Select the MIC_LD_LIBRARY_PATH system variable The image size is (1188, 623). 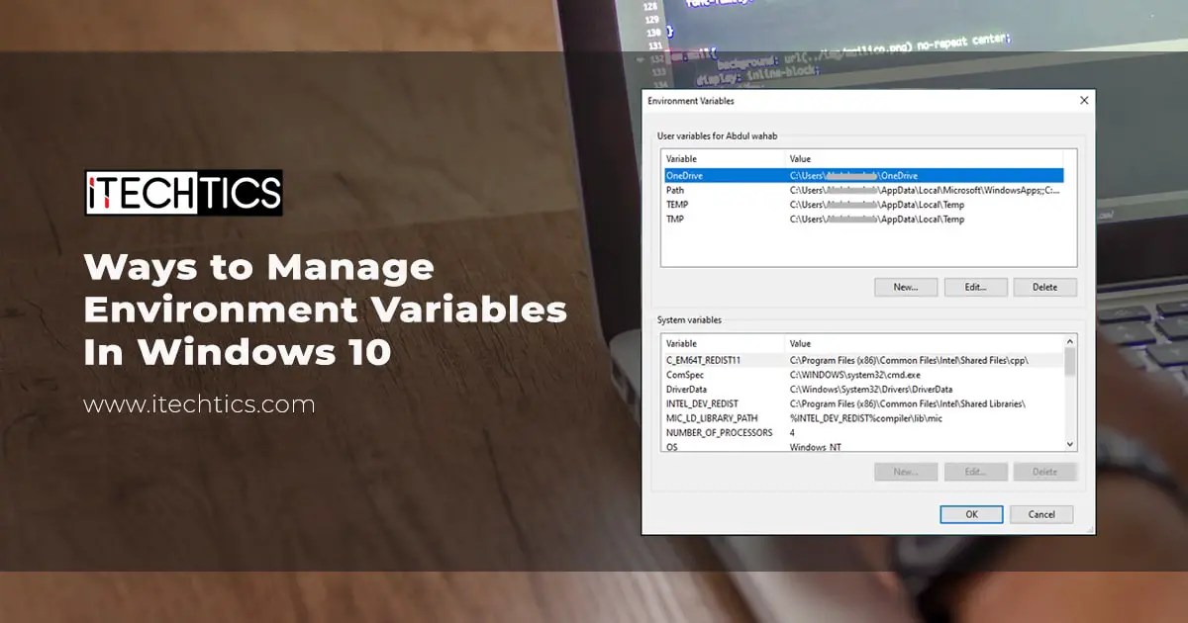pyautogui.click(x=742, y=417)
